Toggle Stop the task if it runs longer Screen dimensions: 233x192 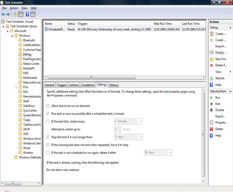click(x=48, y=137)
